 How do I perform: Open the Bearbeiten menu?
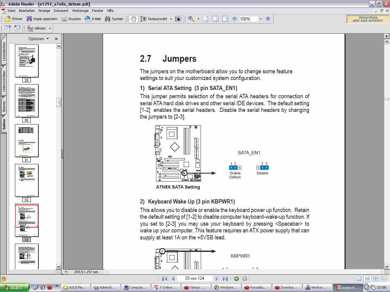click(27, 11)
